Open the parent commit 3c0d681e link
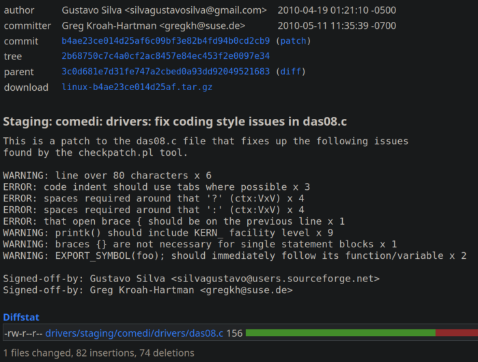 click(x=166, y=72)
